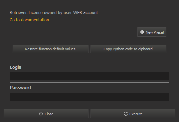Create a New Preset

[152, 32]
